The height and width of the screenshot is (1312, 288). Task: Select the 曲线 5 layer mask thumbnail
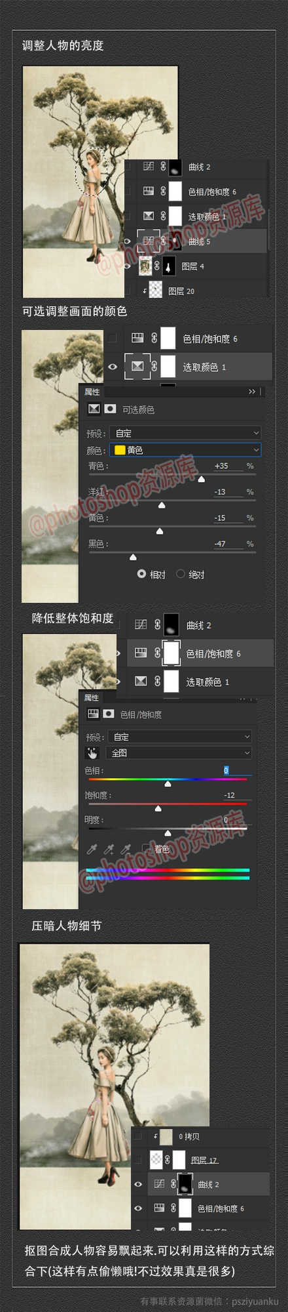pos(175,241)
